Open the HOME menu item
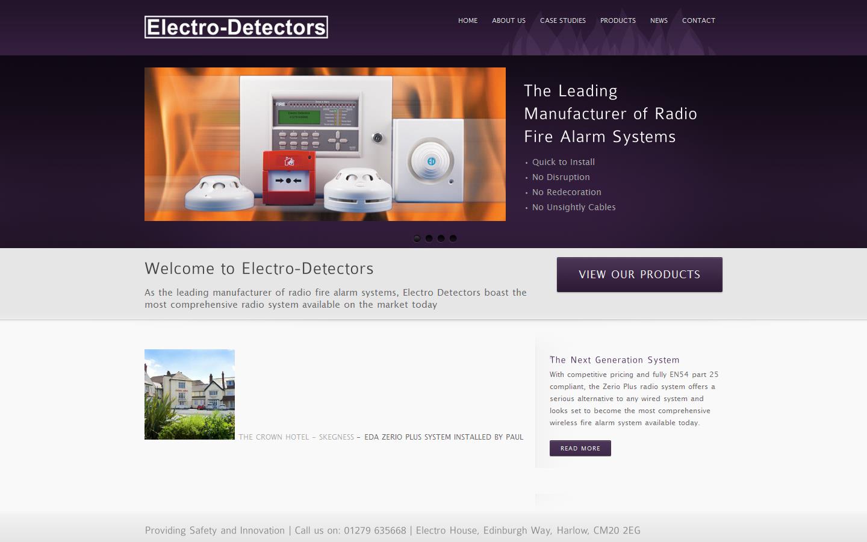The height and width of the screenshot is (542, 867). point(468,20)
